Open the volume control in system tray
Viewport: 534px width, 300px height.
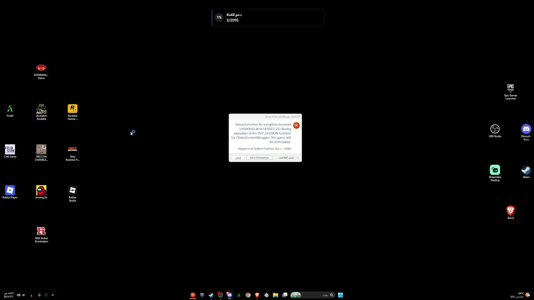coord(18,295)
